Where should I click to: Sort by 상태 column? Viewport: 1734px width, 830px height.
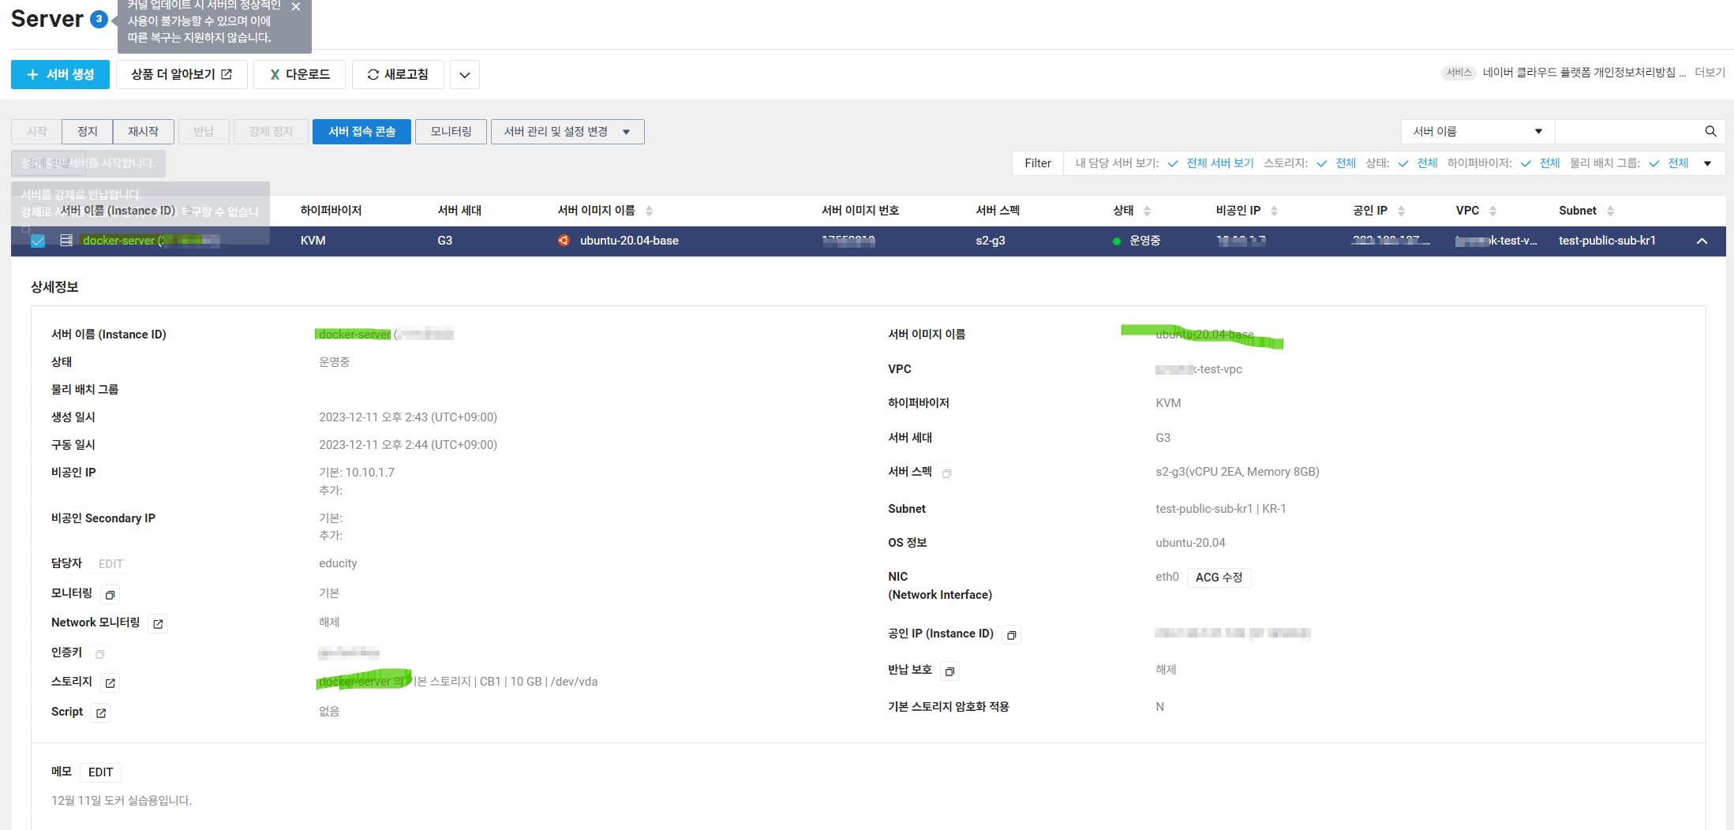pyautogui.click(x=1147, y=211)
